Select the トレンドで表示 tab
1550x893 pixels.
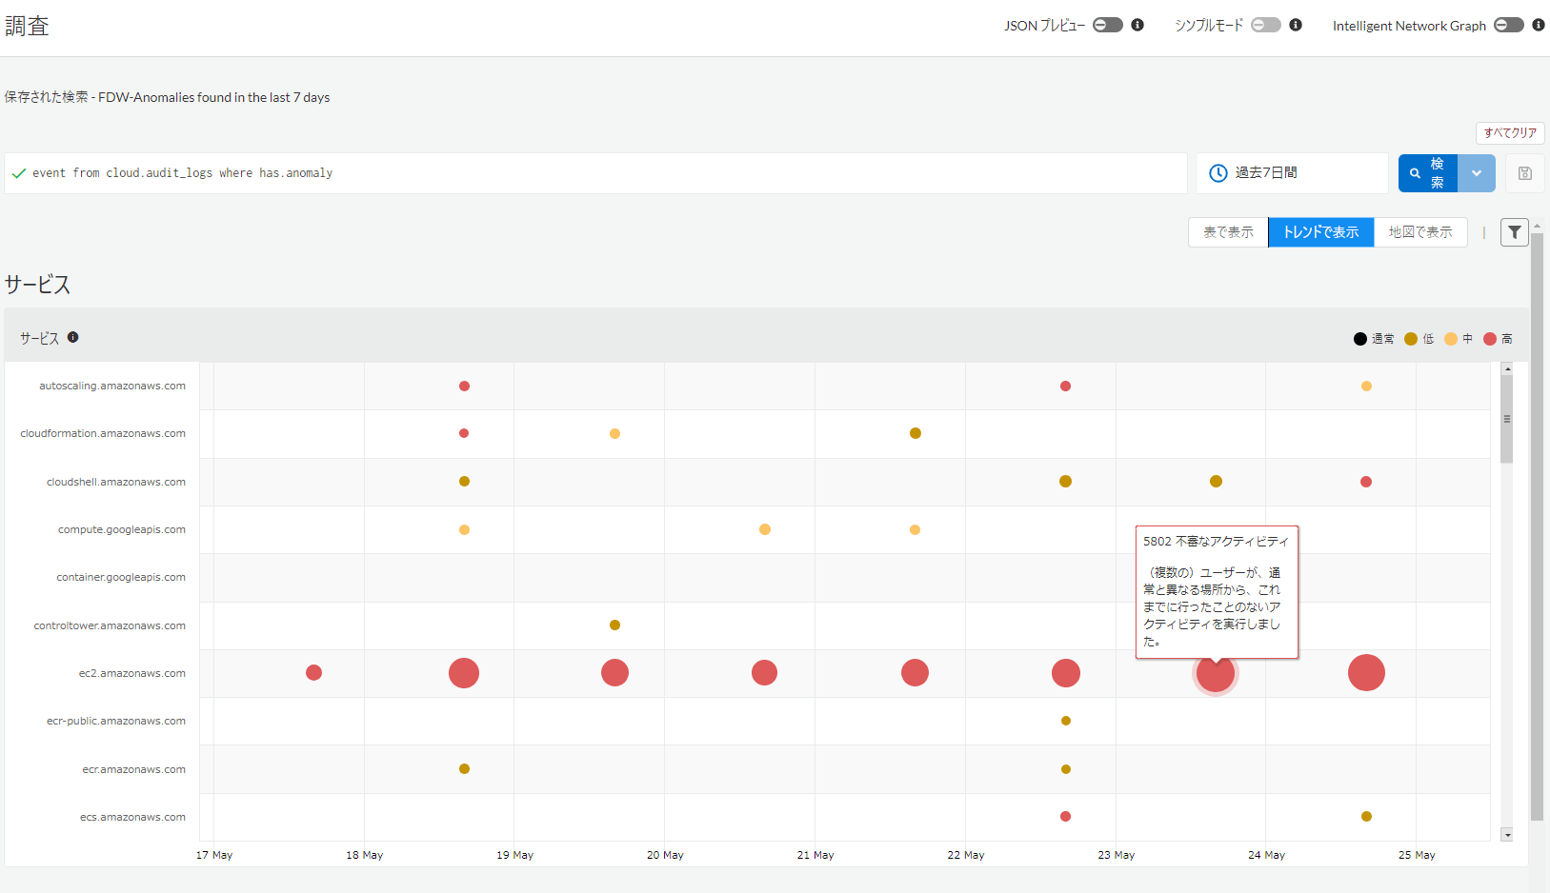click(x=1320, y=232)
